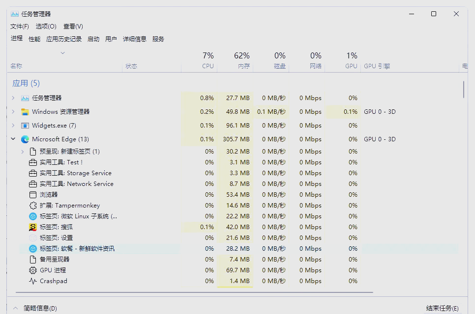
Task: Expand the Windows 资源管理器 process group
Action: tap(13, 111)
